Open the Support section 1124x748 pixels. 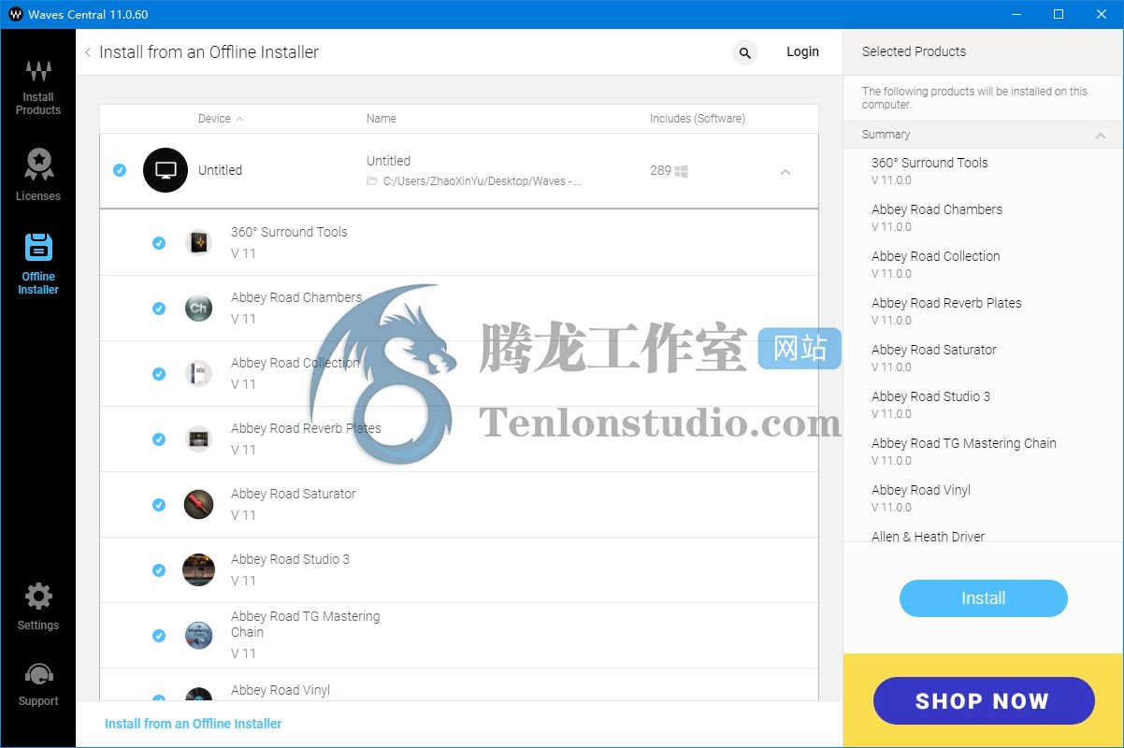[x=37, y=684]
